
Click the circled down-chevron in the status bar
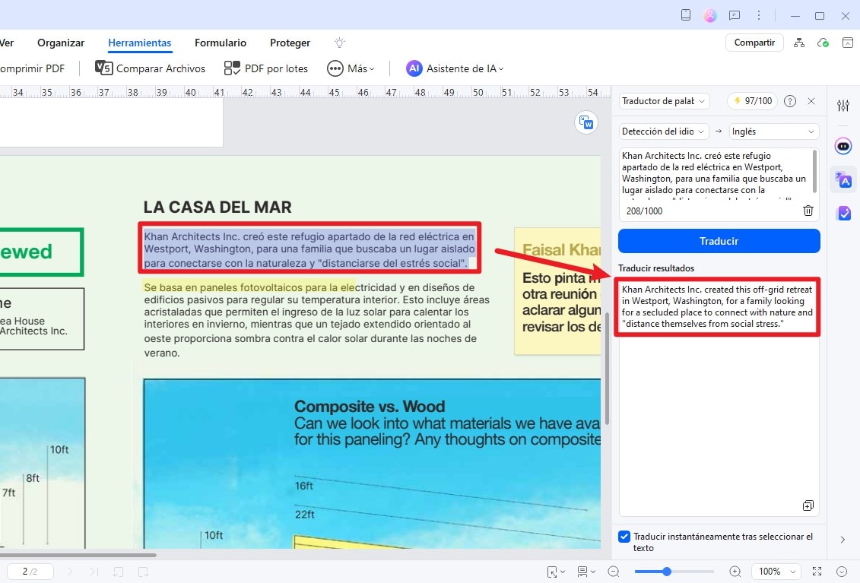point(842,572)
